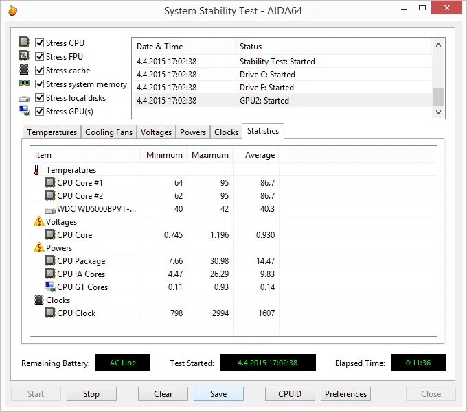The image size is (467, 412).
Task: Stop the stability test
Action: pos(91,394)
